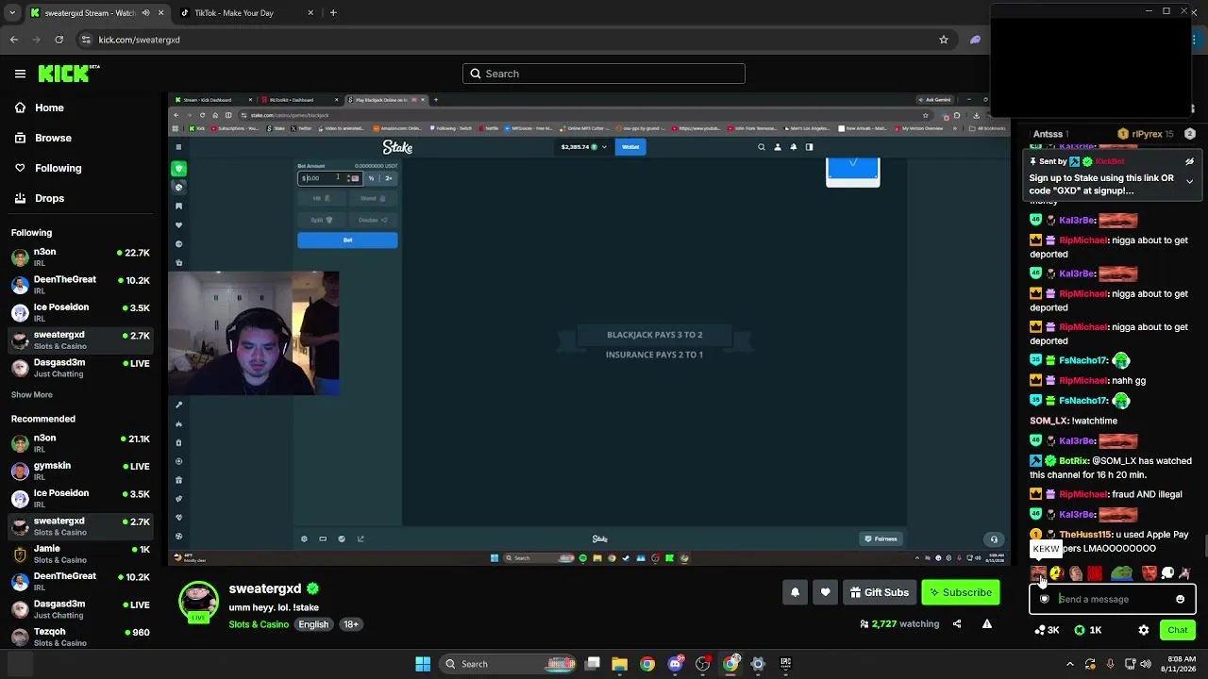Open the browser tab search dropdown

click(11, 13)
